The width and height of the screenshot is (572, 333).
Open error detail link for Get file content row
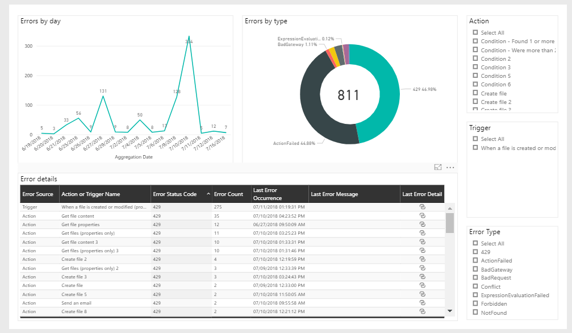423,216
